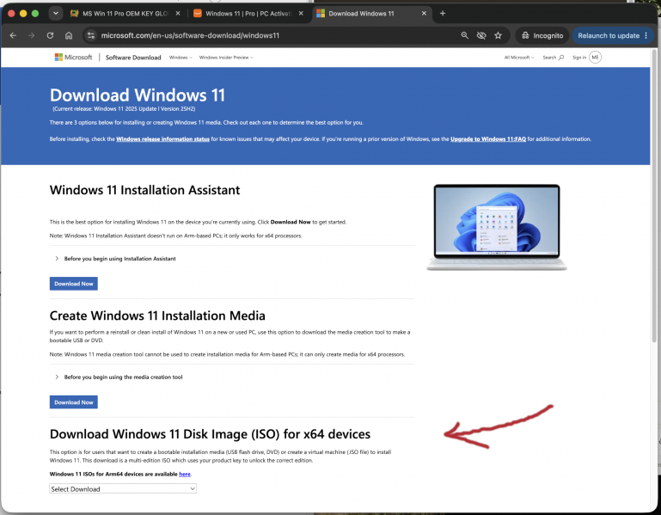Go back using the browser back arrow
Viewport: 661px width, 515px height.
click(x=13, y=36)
